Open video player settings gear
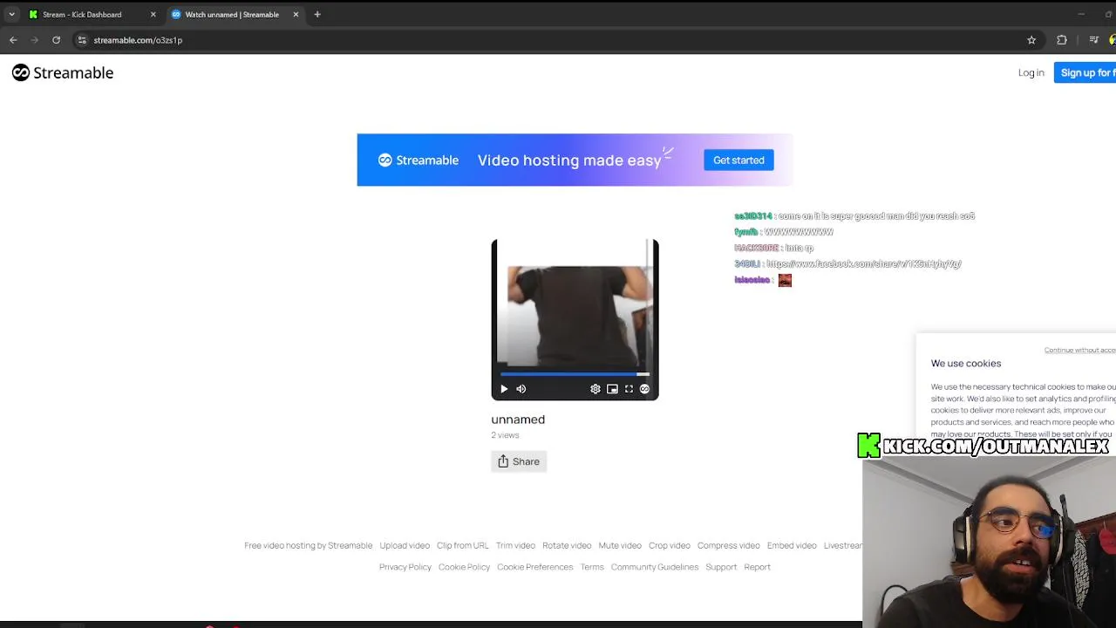 595,389
